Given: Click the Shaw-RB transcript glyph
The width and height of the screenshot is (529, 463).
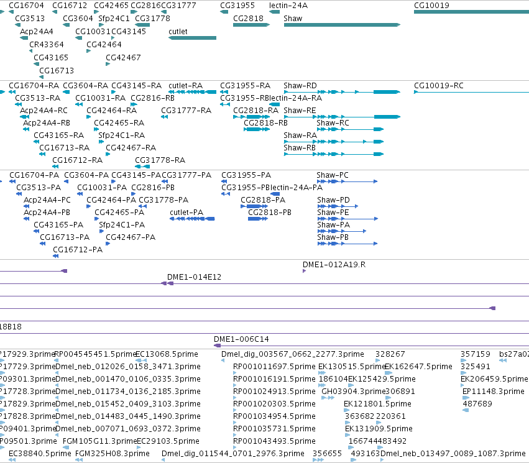Looking at the screenshot, I should (x=334, y=154).
